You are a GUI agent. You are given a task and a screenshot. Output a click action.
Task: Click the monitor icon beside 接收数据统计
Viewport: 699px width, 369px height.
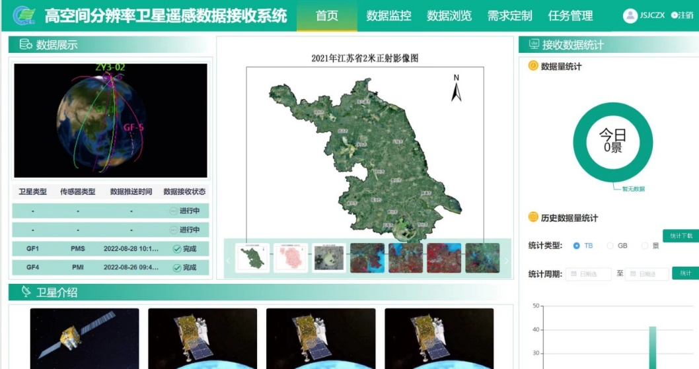pyautogui.click(x=532, y=45)
